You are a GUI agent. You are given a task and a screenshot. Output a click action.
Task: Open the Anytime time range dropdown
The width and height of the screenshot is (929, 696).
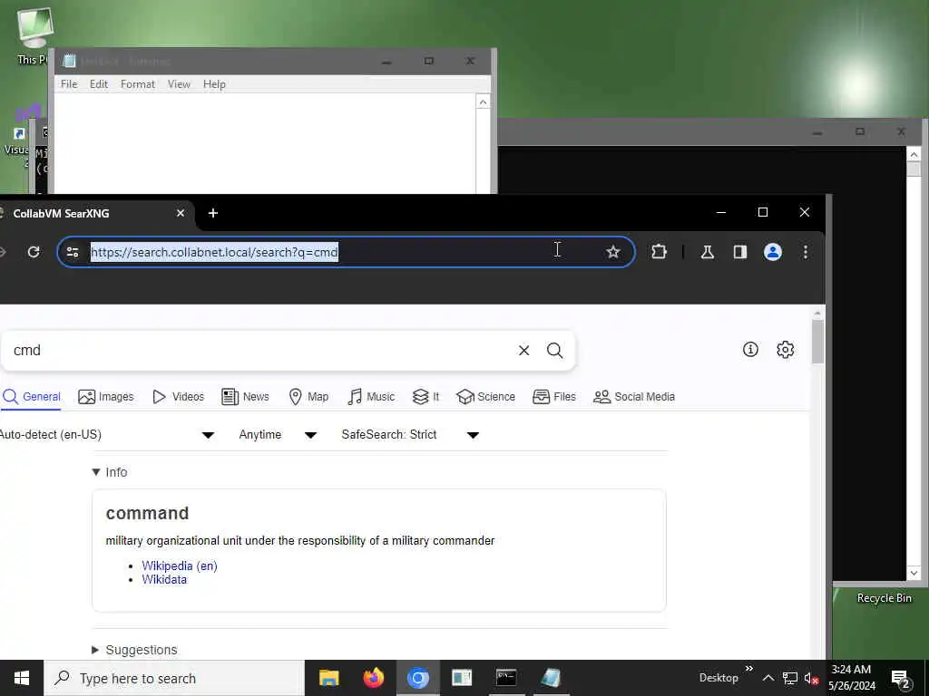(x=278, y=435)
